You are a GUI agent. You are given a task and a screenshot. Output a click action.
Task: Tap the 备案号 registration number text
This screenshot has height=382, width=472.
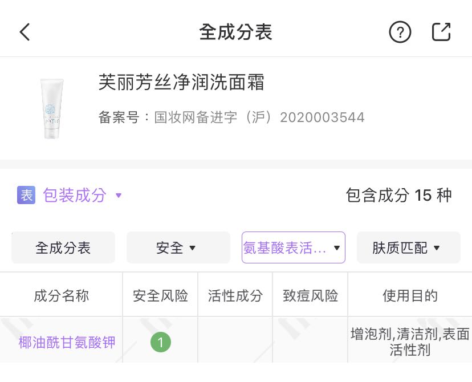click(x=231, y=117)
